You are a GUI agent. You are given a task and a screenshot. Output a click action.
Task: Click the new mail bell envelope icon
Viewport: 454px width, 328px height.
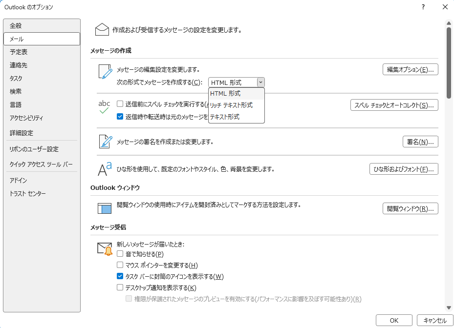pos(105,249)
